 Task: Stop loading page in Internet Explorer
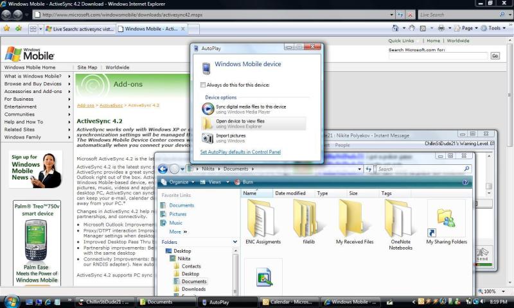coord(410,15)
